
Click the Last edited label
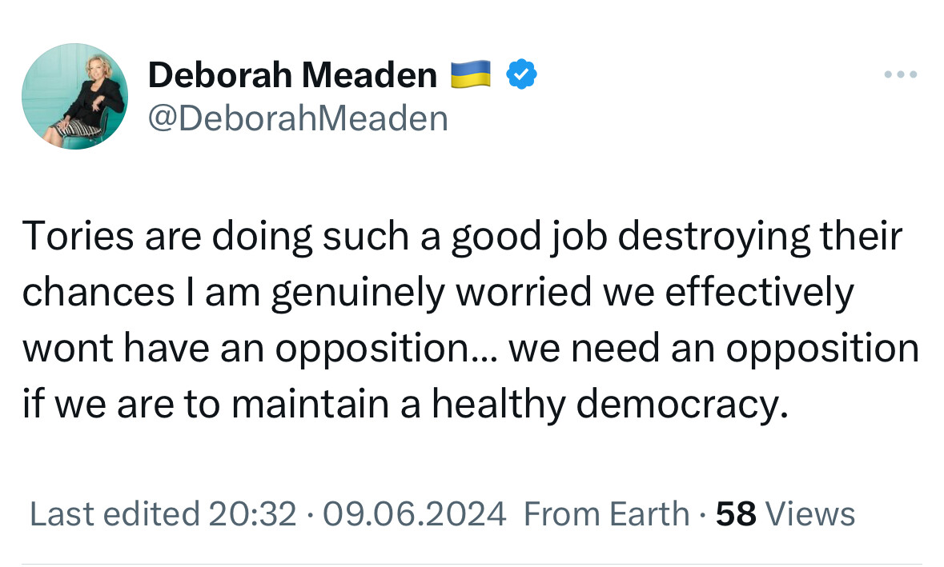114,513
